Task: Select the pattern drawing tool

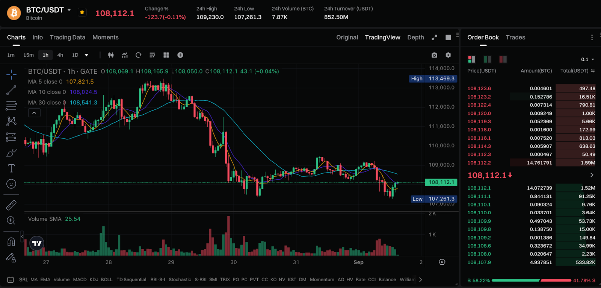Action: (11, 121)
